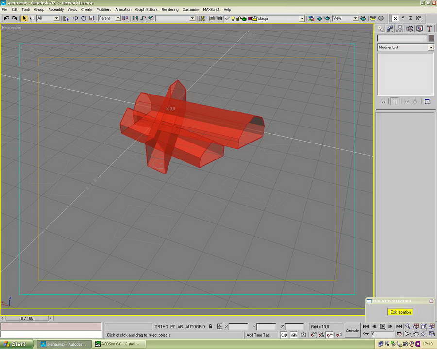Viewport: 437px width, 349px height.
Task: Open the Display tab in the command panel
Action: click(x=419, y=29)
